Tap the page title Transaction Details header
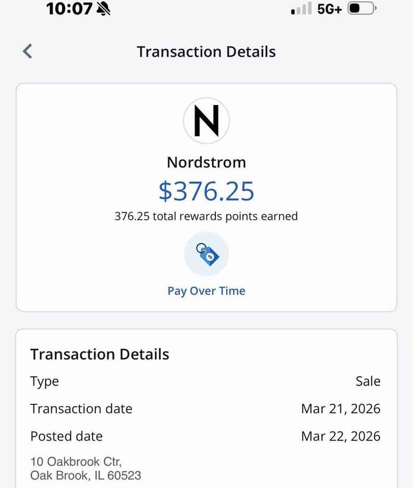This screenshot has width=413, height=488. [206, 52]
